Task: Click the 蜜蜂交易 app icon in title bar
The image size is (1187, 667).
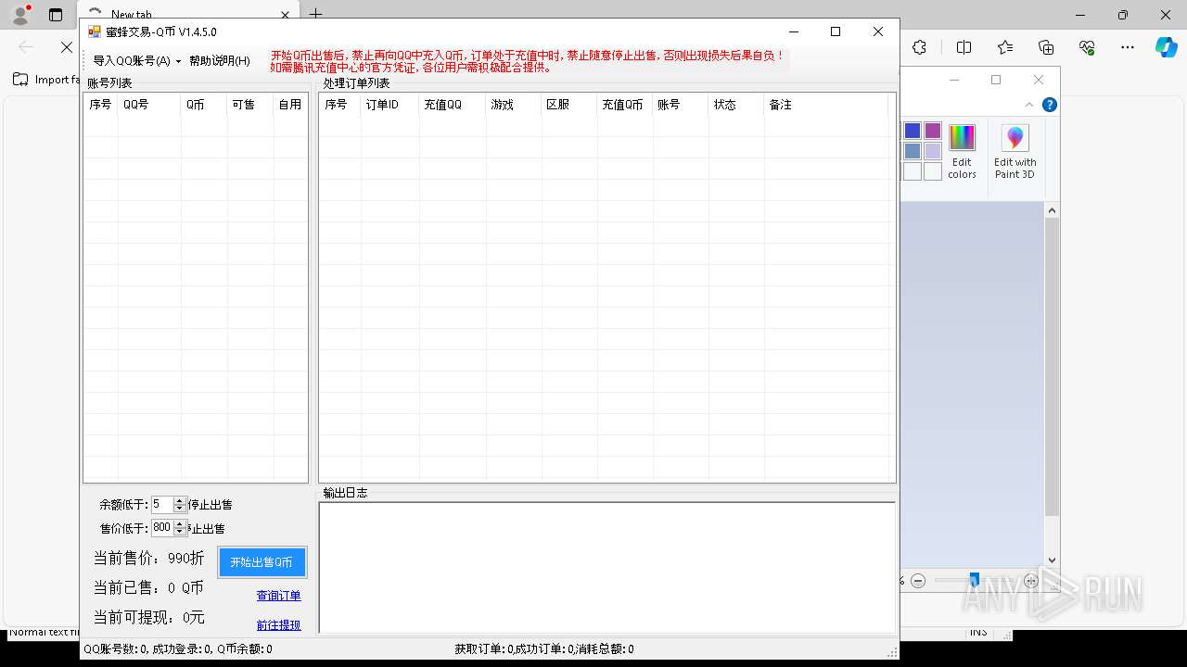Action: [x=95, y=31]
